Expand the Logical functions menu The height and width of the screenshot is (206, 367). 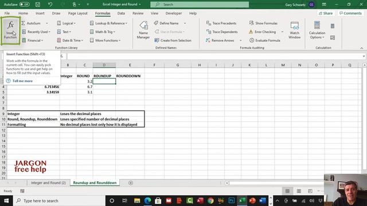(x=67, y=23)
